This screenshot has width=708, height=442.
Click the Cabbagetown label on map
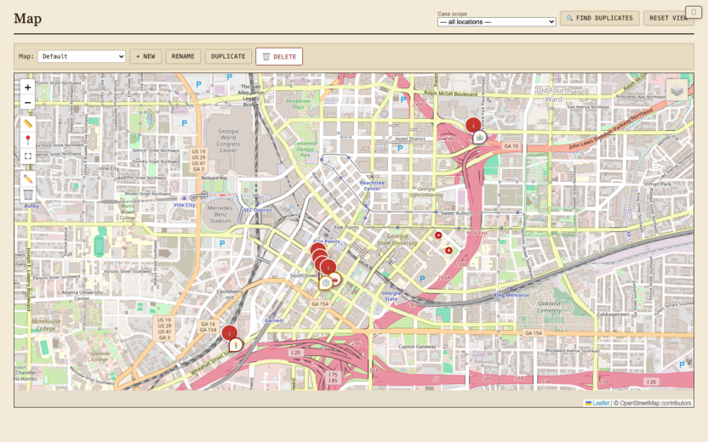(614, 314)
